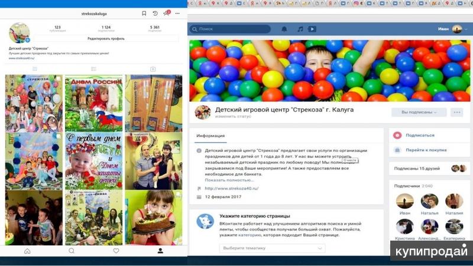Screen dimensions: 473x266
Task: Switch to tagged photos tab in Instagram
Action: coord(153,69)
